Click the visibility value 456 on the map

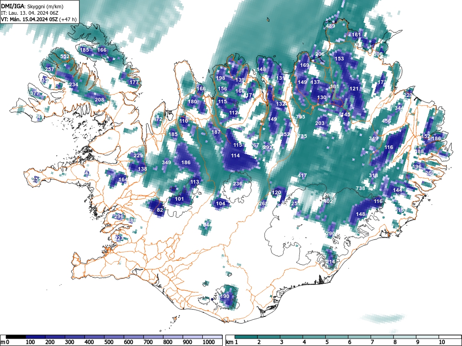(x=387, y=121)
